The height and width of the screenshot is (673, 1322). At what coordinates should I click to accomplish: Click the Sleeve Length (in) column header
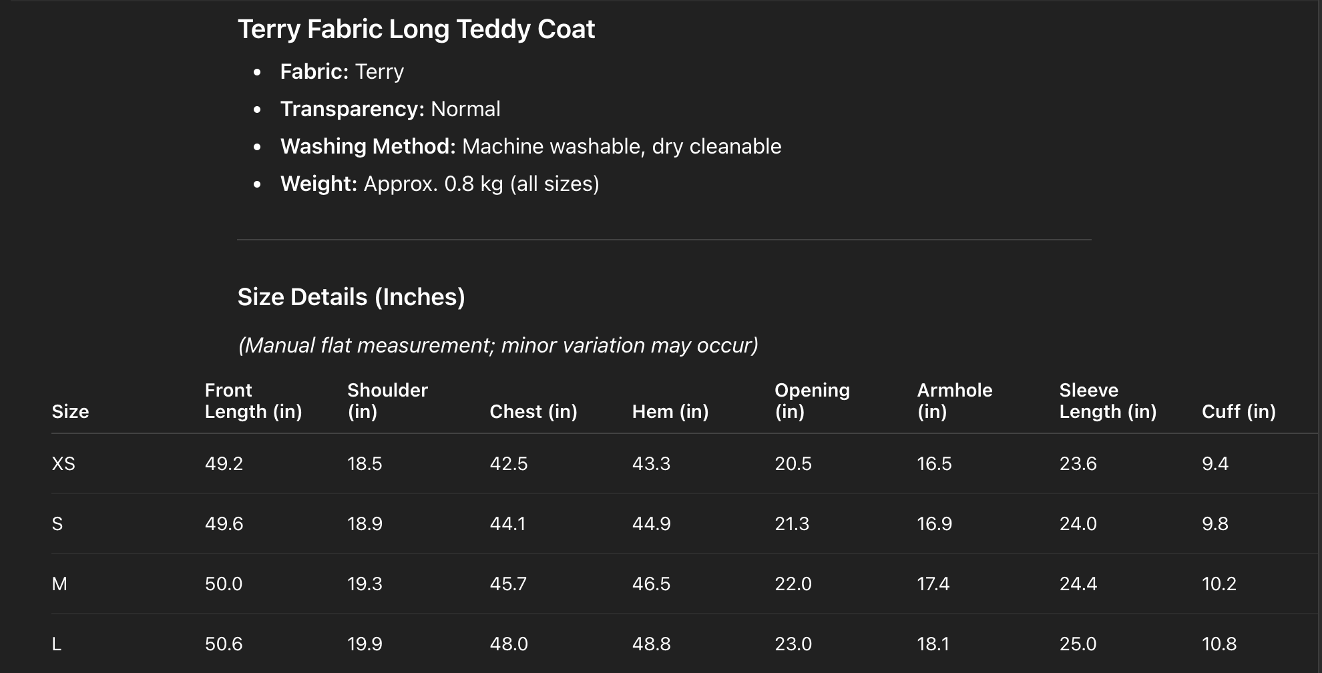(1108, 401)
